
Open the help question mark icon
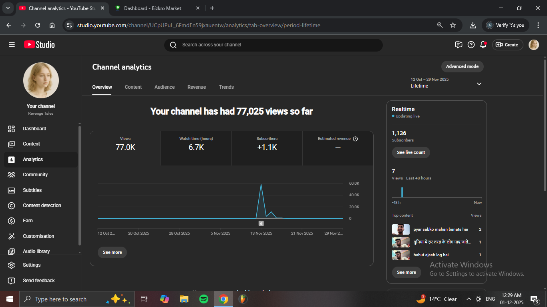pos(471,45)
